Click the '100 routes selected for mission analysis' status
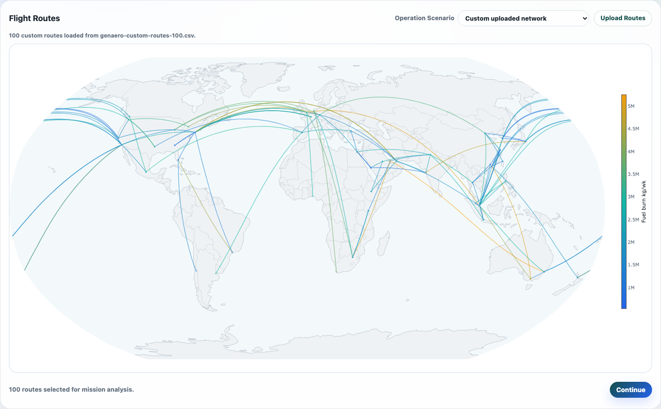 point(71,389)
